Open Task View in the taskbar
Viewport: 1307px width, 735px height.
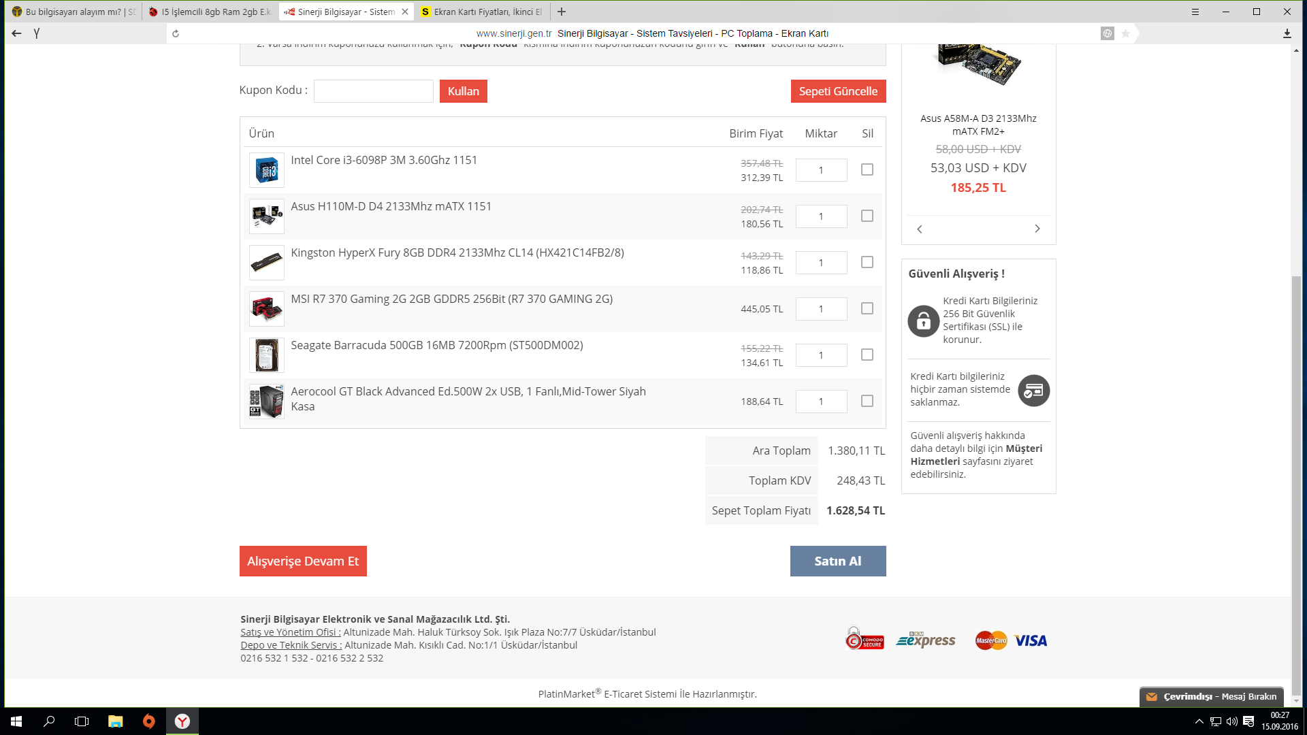pyautogui.click(x=82, y=721)
